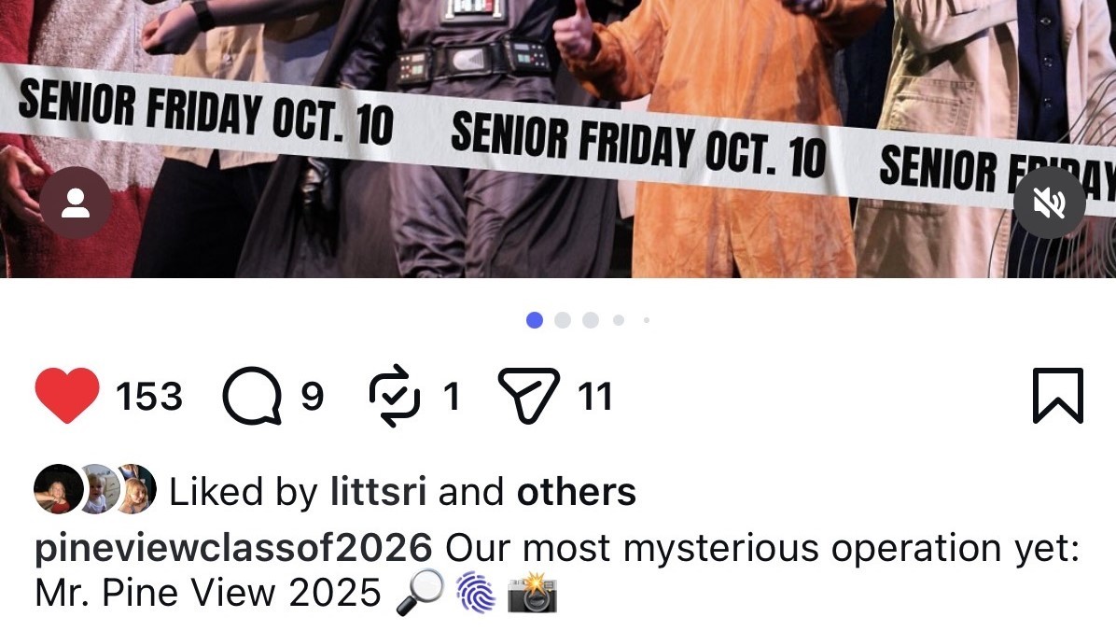Save post with bookmark icon
The height and width of the screenshot is (631, 1116).
coord(1057,395)
